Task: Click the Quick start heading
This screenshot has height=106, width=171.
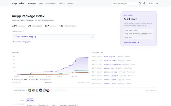Action: (x=130, y=19)
